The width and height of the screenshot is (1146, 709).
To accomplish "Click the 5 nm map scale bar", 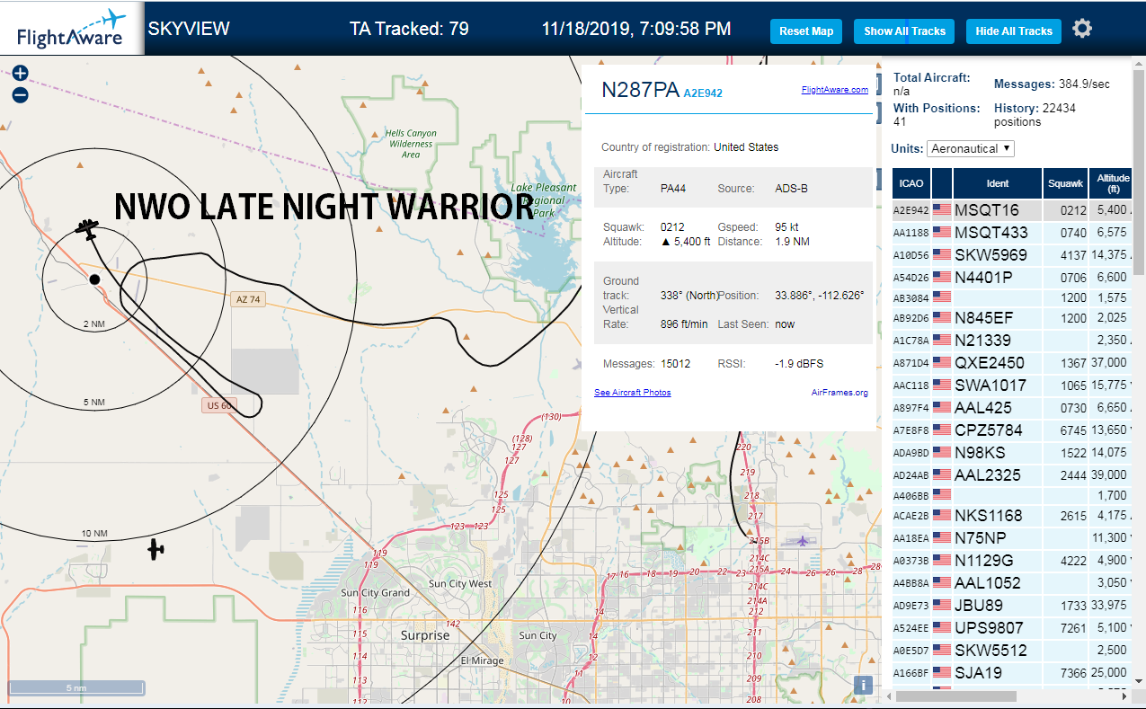I will pyautogui.click(x=76, y=687).
